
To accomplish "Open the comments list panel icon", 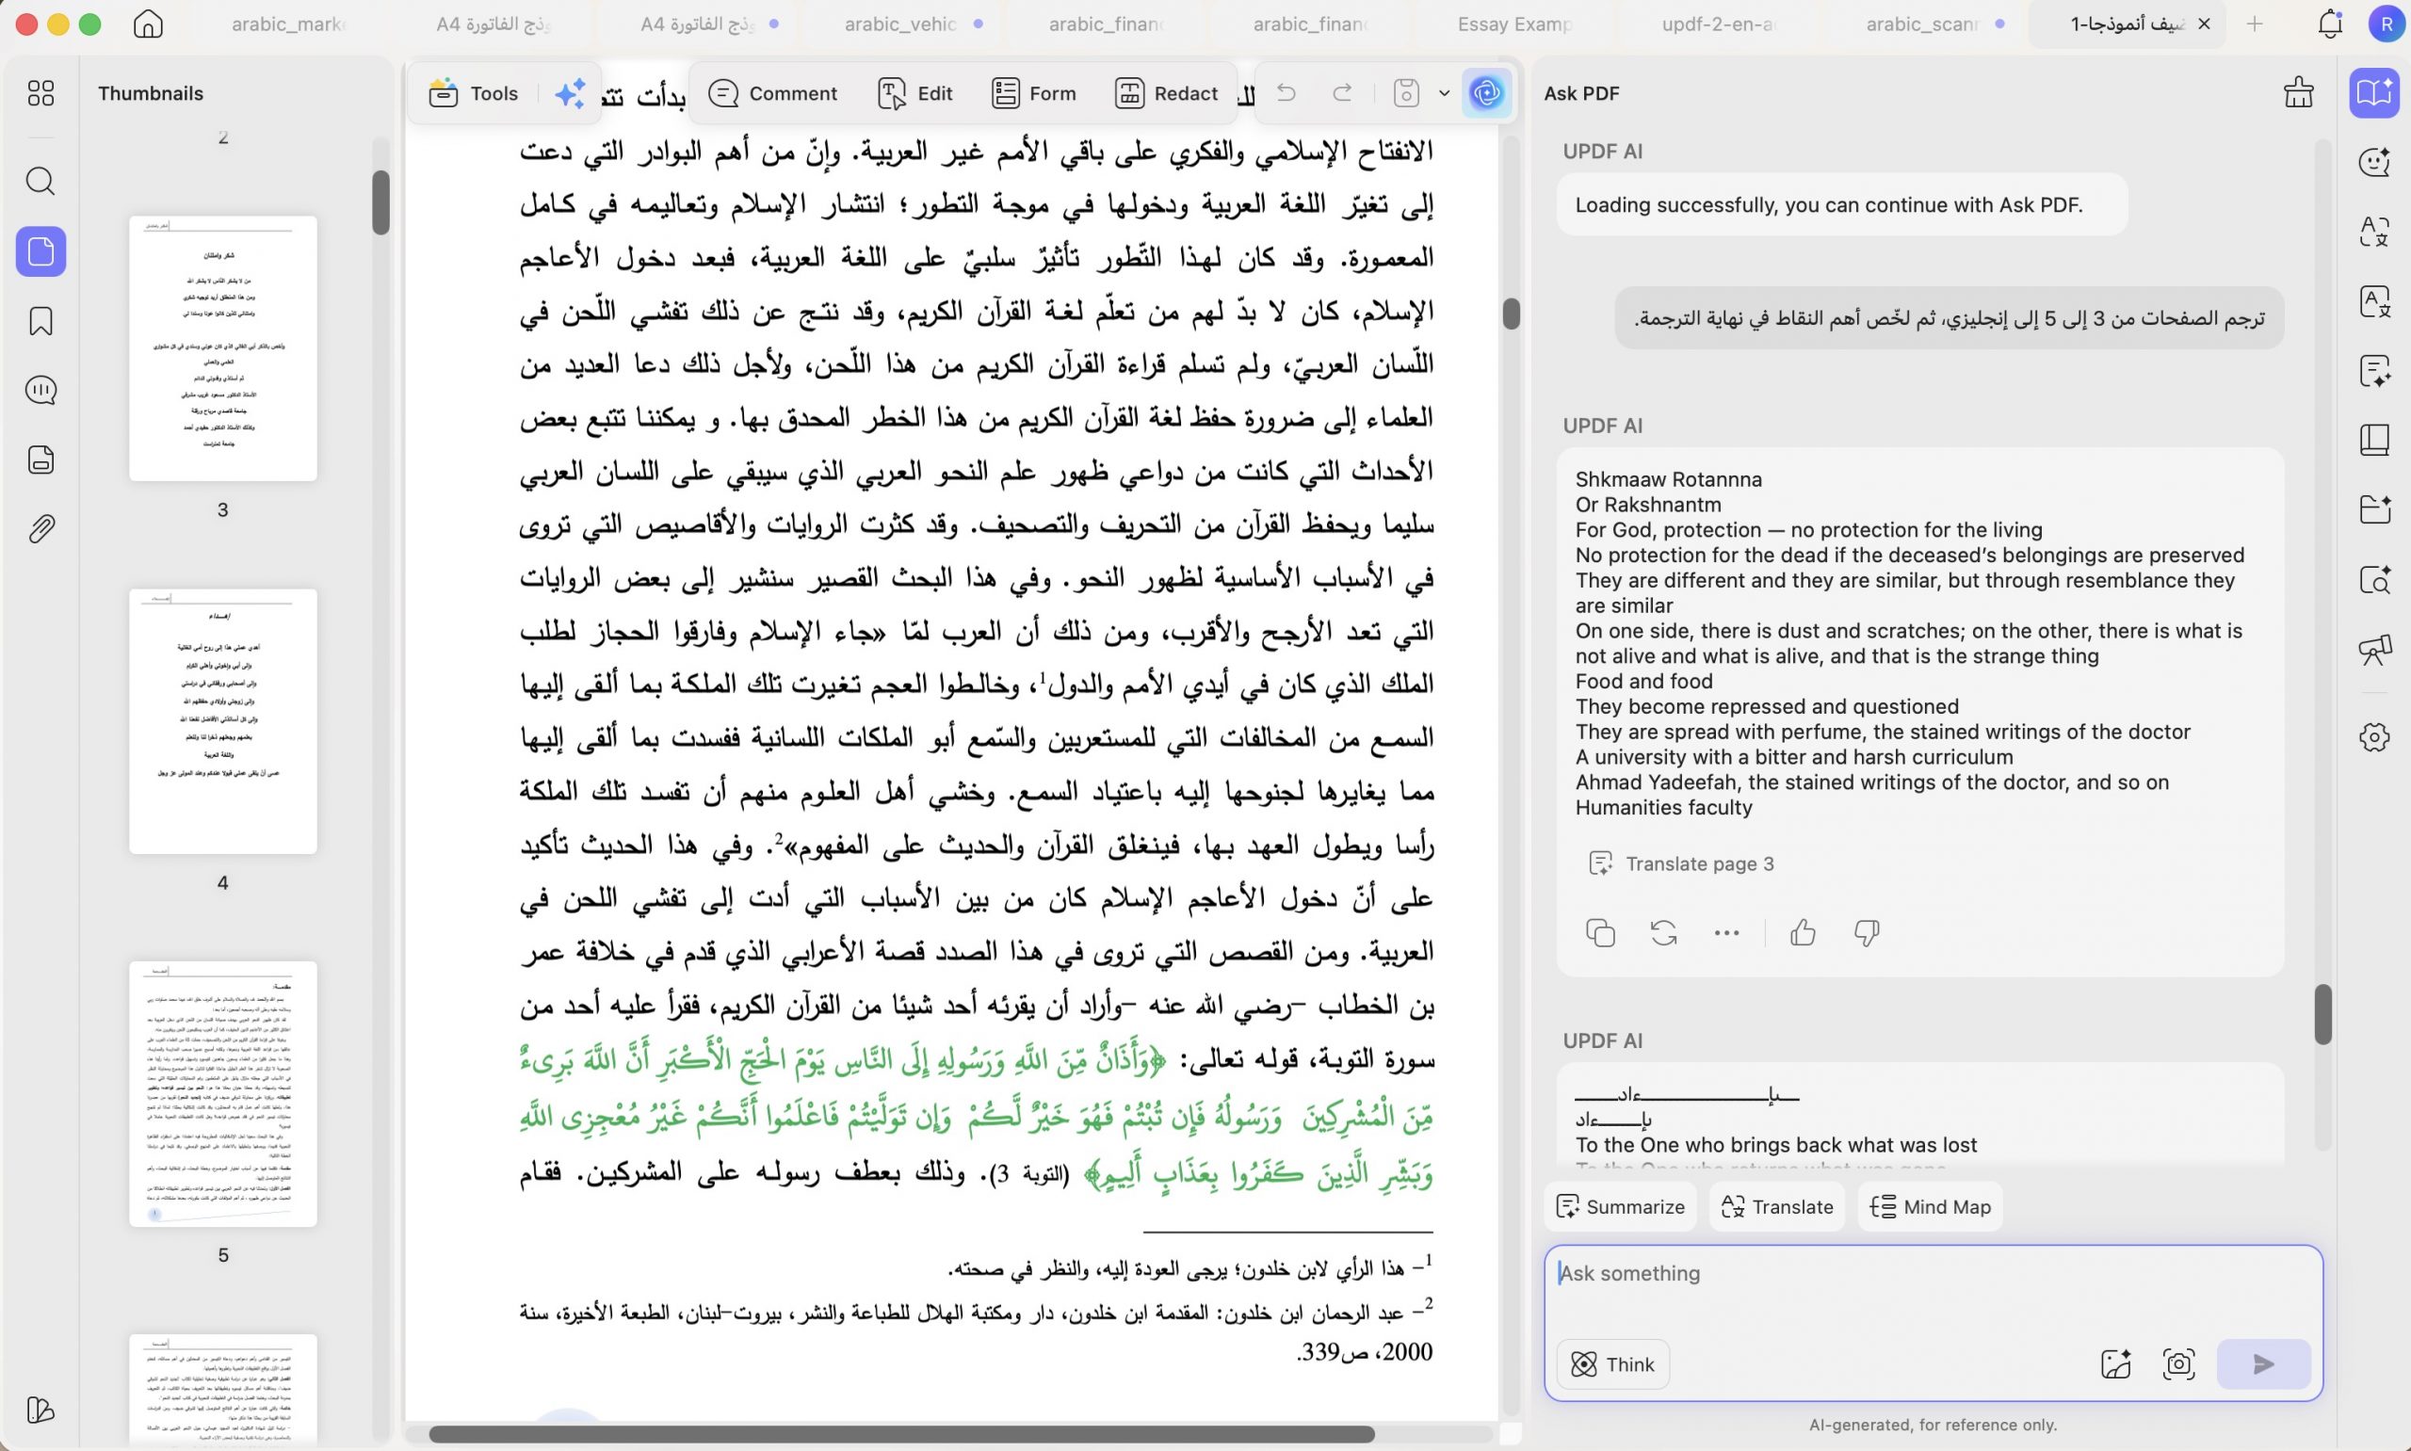I will [x=41, y=390].
